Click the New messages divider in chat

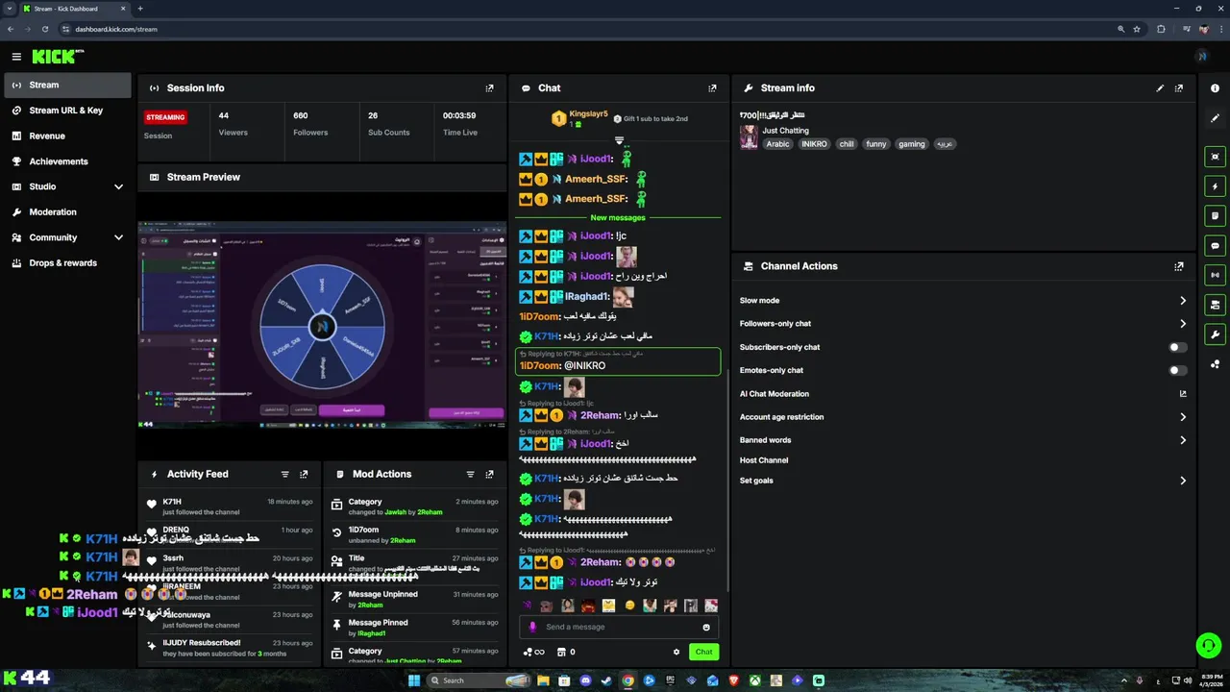pos(618,217)
